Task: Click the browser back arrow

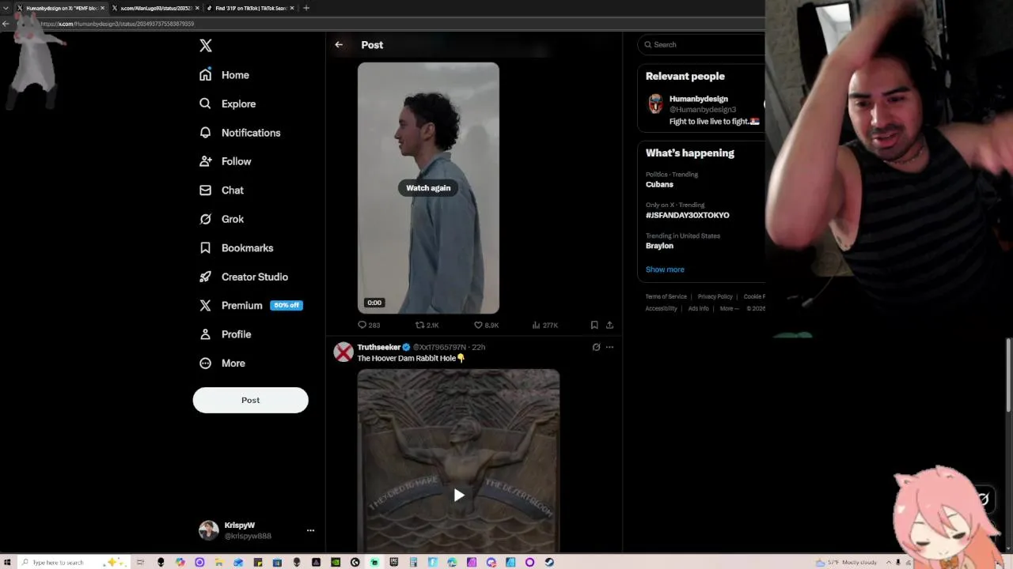Action: [6, 24]
